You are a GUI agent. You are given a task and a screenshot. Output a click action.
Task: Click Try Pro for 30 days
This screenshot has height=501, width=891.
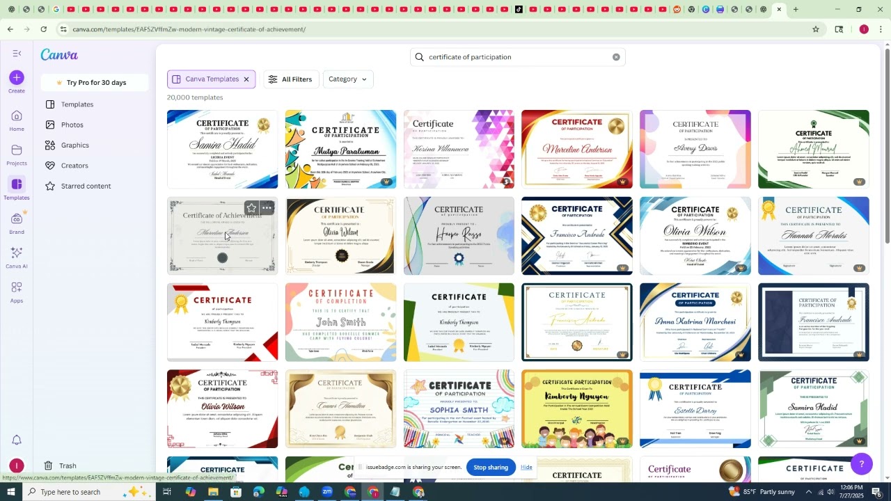coord(95,83)
